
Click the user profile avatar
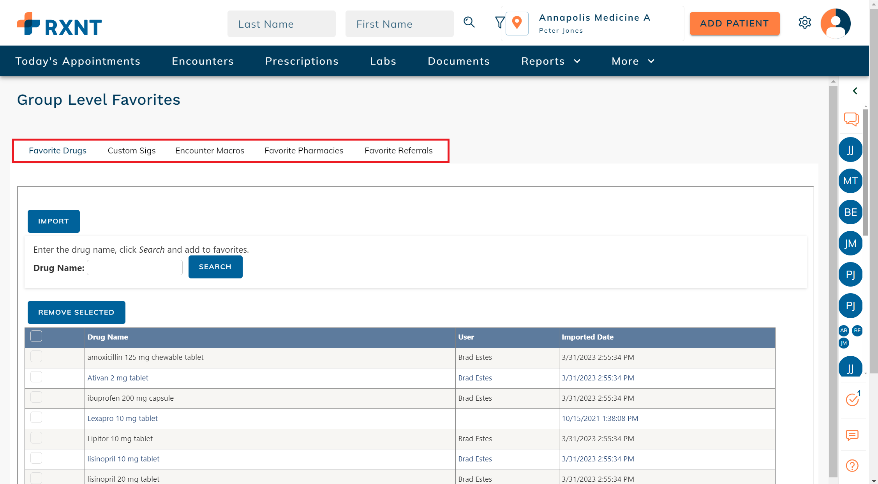(x=835, y=23)
